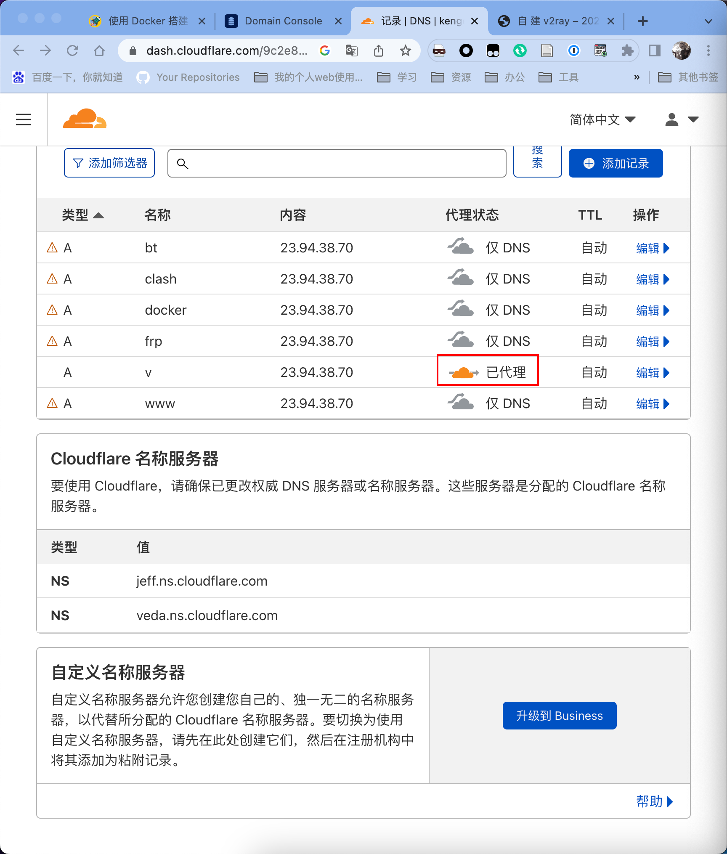Sort records by 类型 column header
Viewport: 727px width, 854px height.
(x=82, y=215)
